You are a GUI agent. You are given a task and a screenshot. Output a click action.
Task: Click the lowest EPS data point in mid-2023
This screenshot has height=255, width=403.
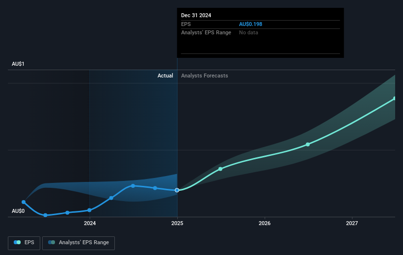pyautogui.click(x=46, y=215)
